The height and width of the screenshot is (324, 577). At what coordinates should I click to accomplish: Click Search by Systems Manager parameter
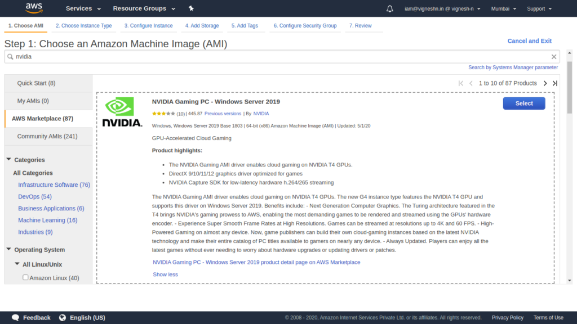pos(513,67)
